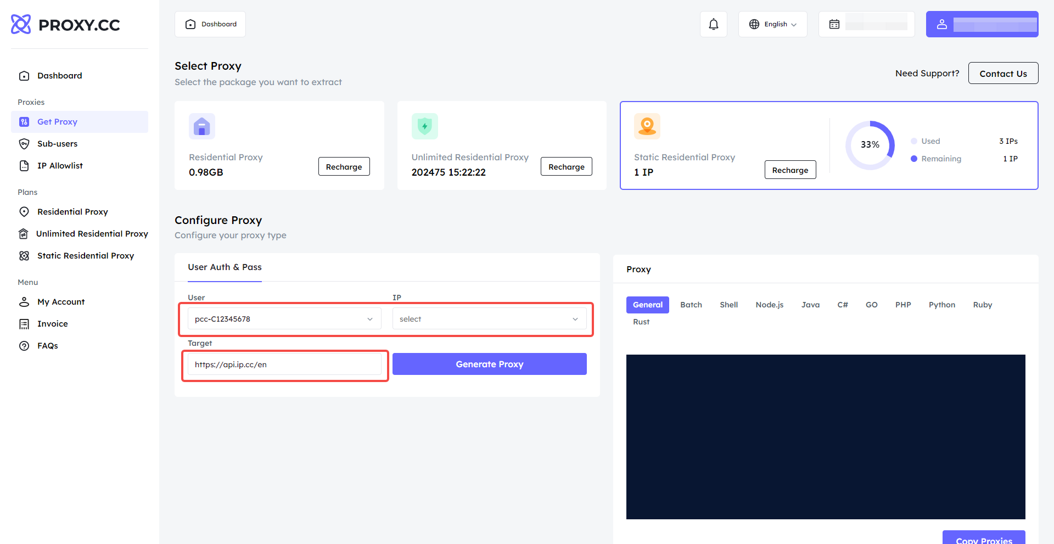Click the user profile icon in header
The height and width of the screenshot is (544, 1054).
click(x=942, y=24)
